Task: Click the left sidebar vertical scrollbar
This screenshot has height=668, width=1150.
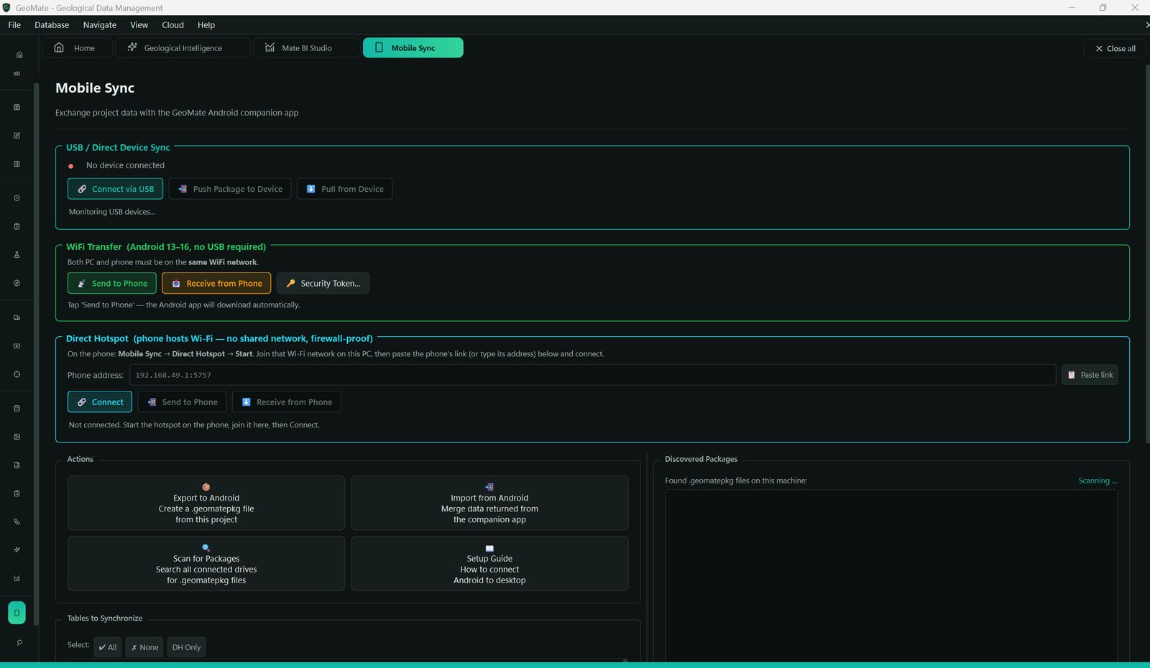Action: pos(36,355)
